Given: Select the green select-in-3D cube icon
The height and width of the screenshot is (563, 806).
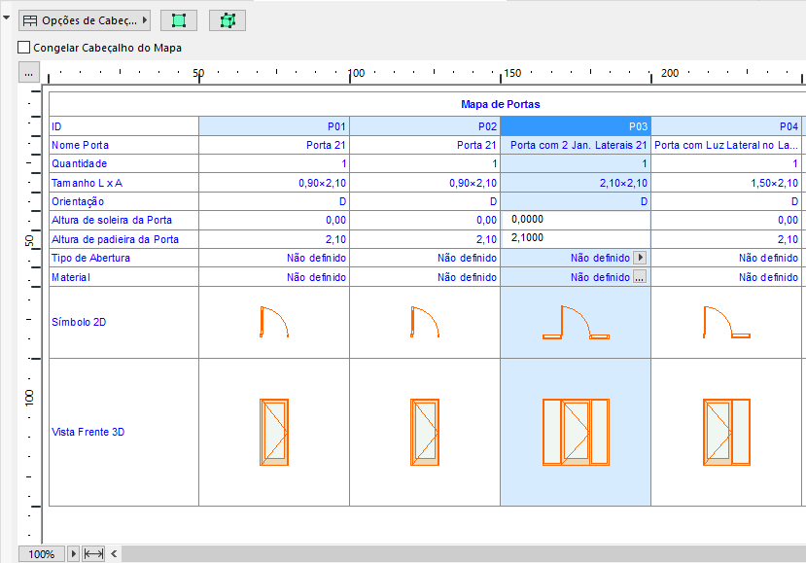Looking at the screenshot, I should 227,20.
